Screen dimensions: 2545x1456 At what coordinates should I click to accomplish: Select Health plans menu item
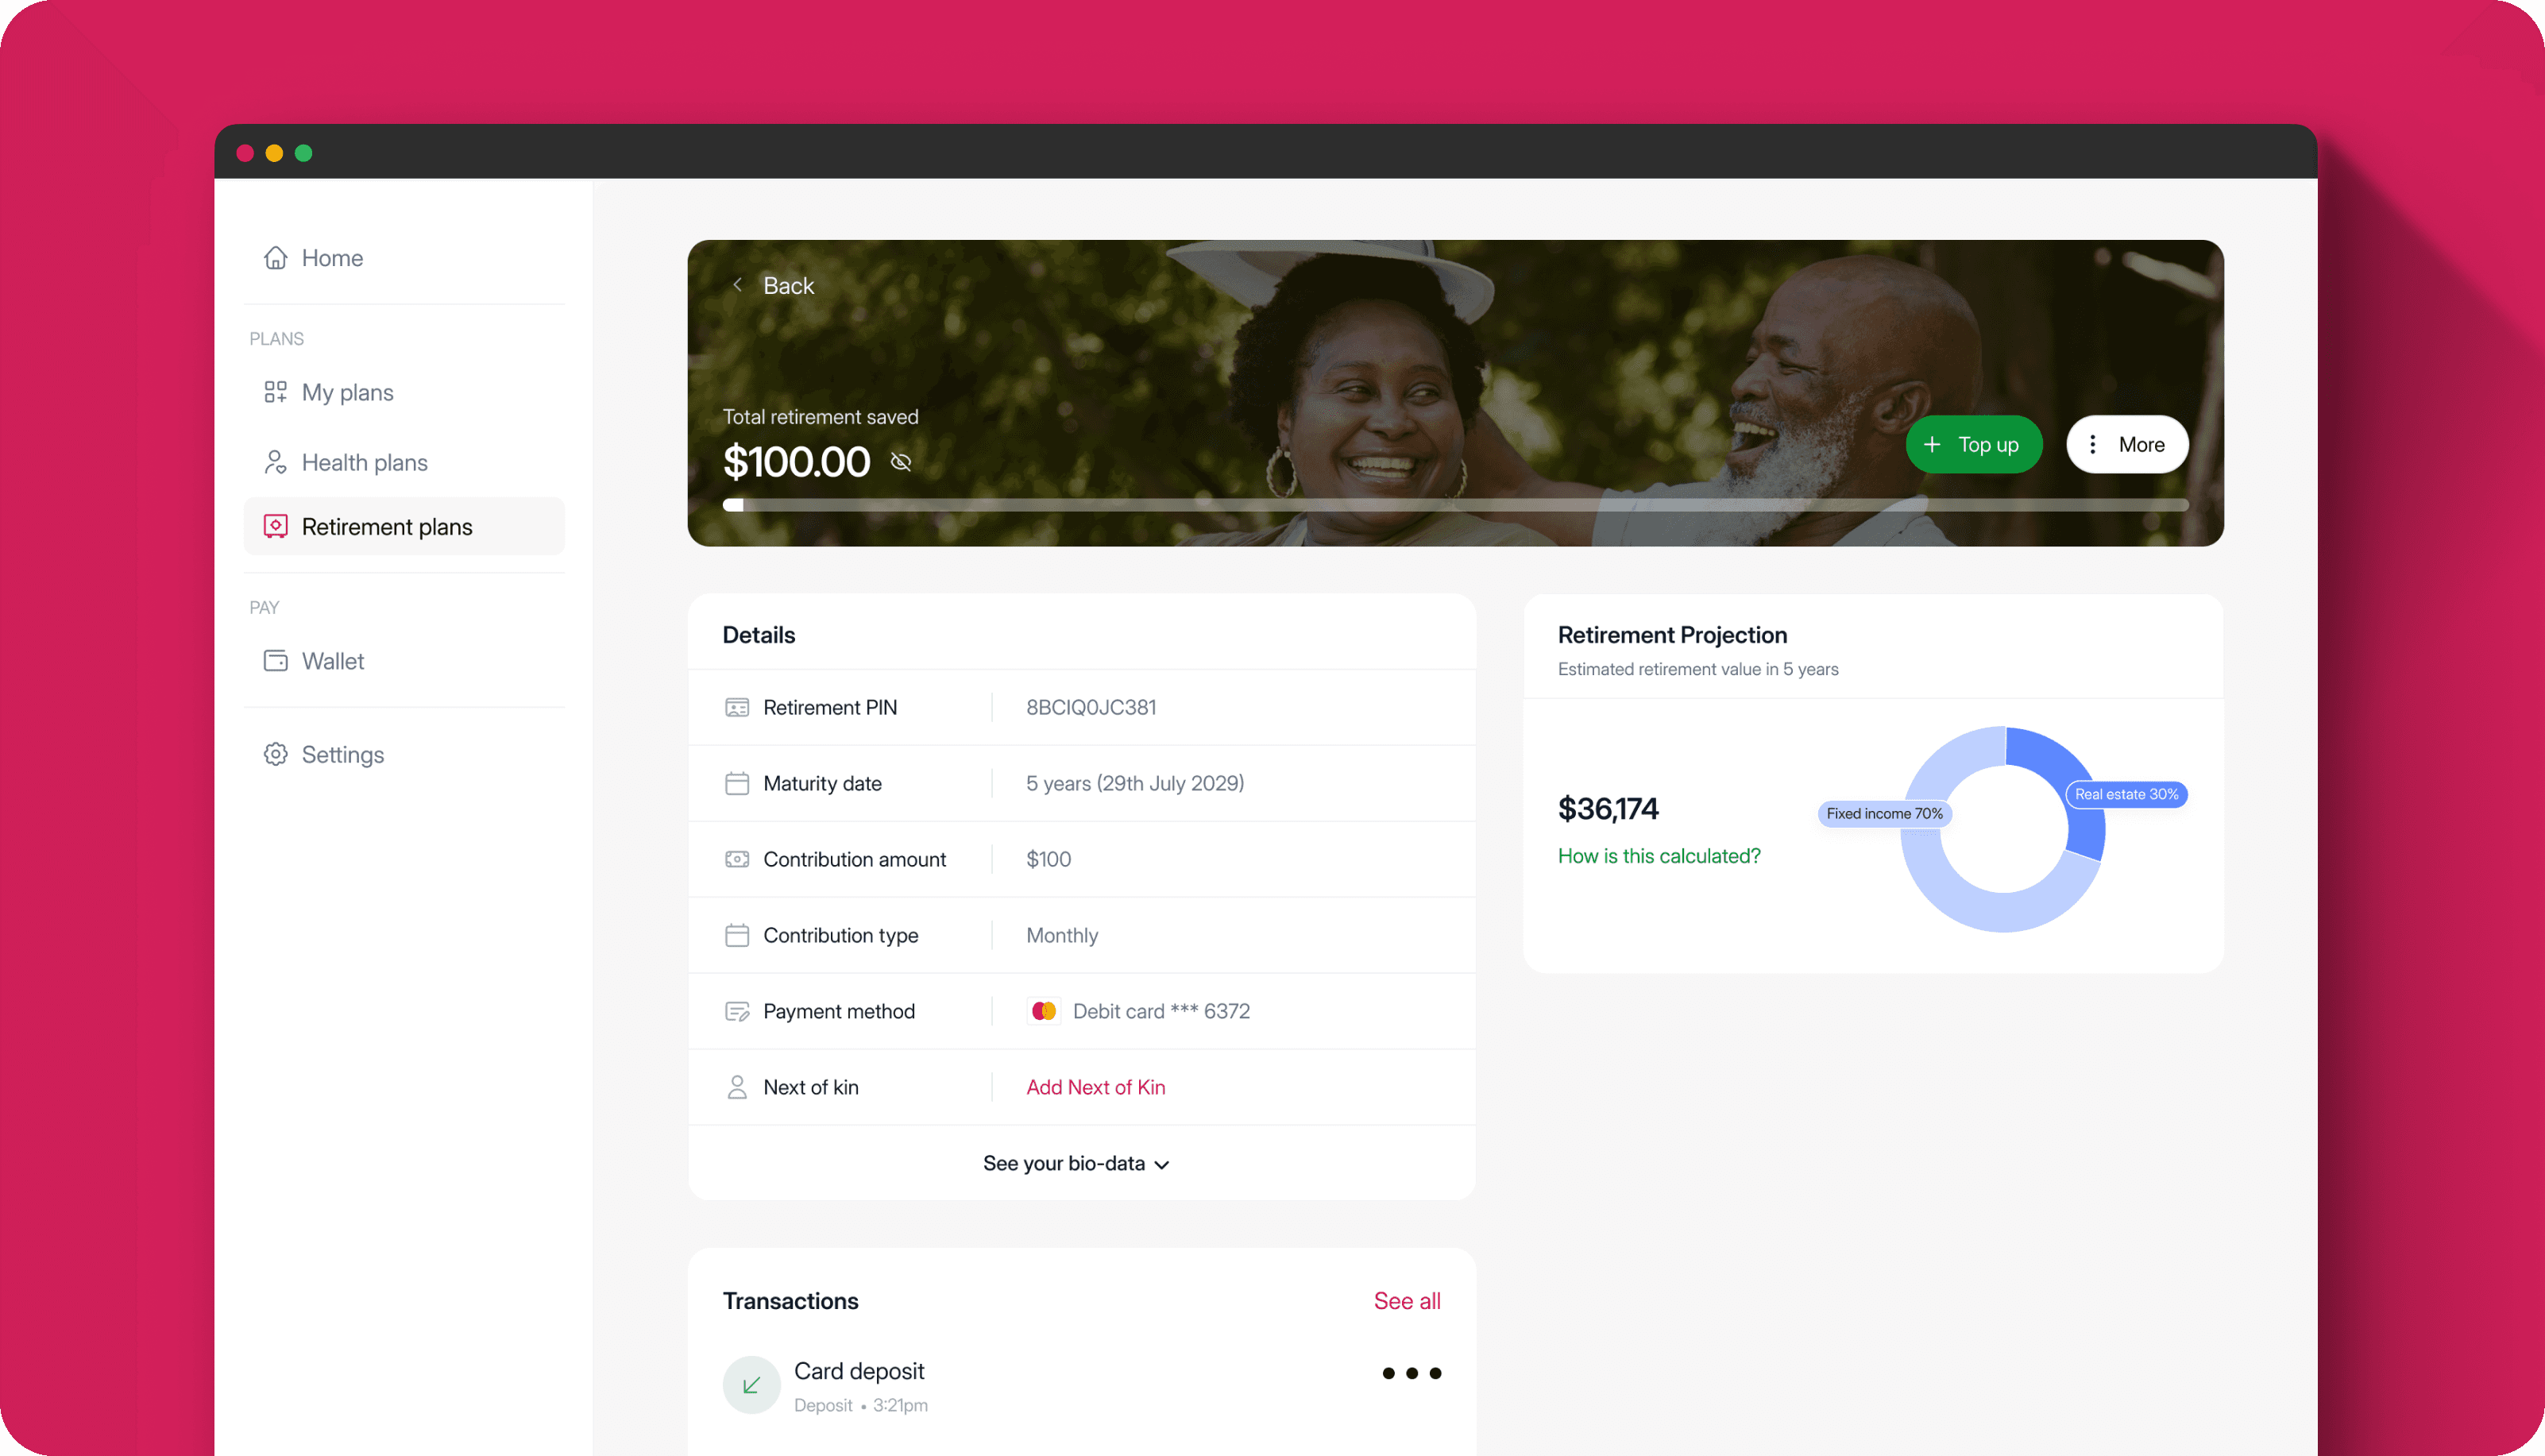click(404, 462)
